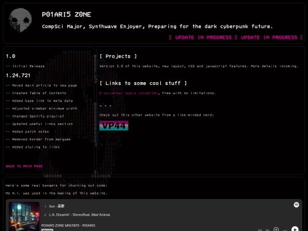
Task: Select the [ Projects ] heading
Action: tap(118, 56)
